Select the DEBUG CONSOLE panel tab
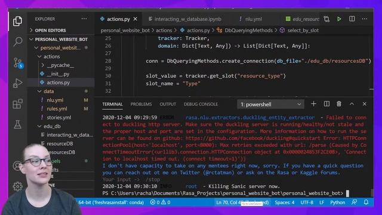Screen dimensions: 382x215 201,104
